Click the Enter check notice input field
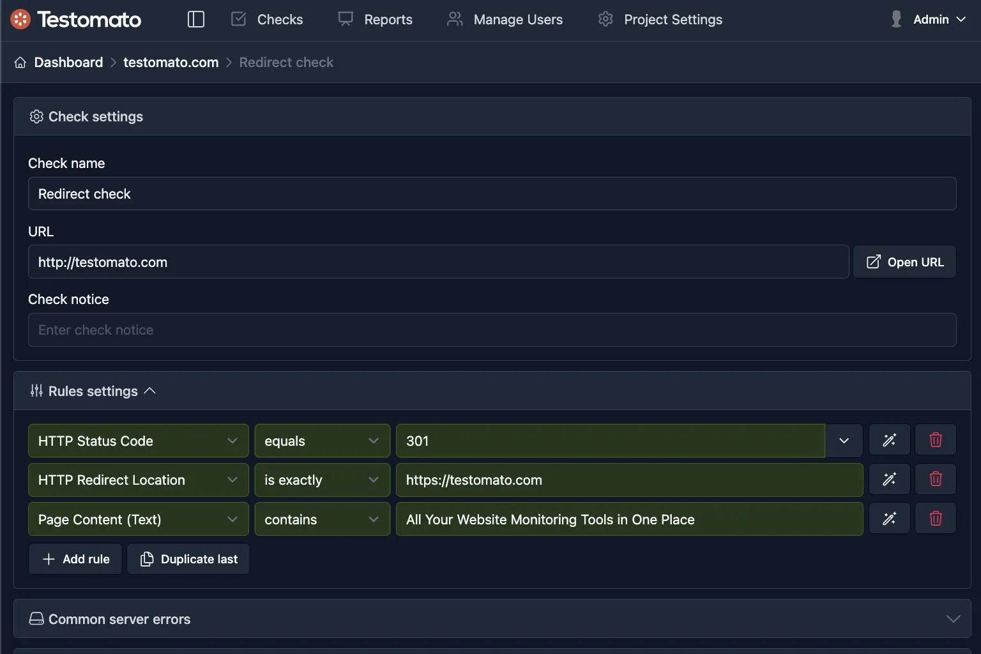The width and height of the screenshot is (981, 654). (x=492, y=330)
